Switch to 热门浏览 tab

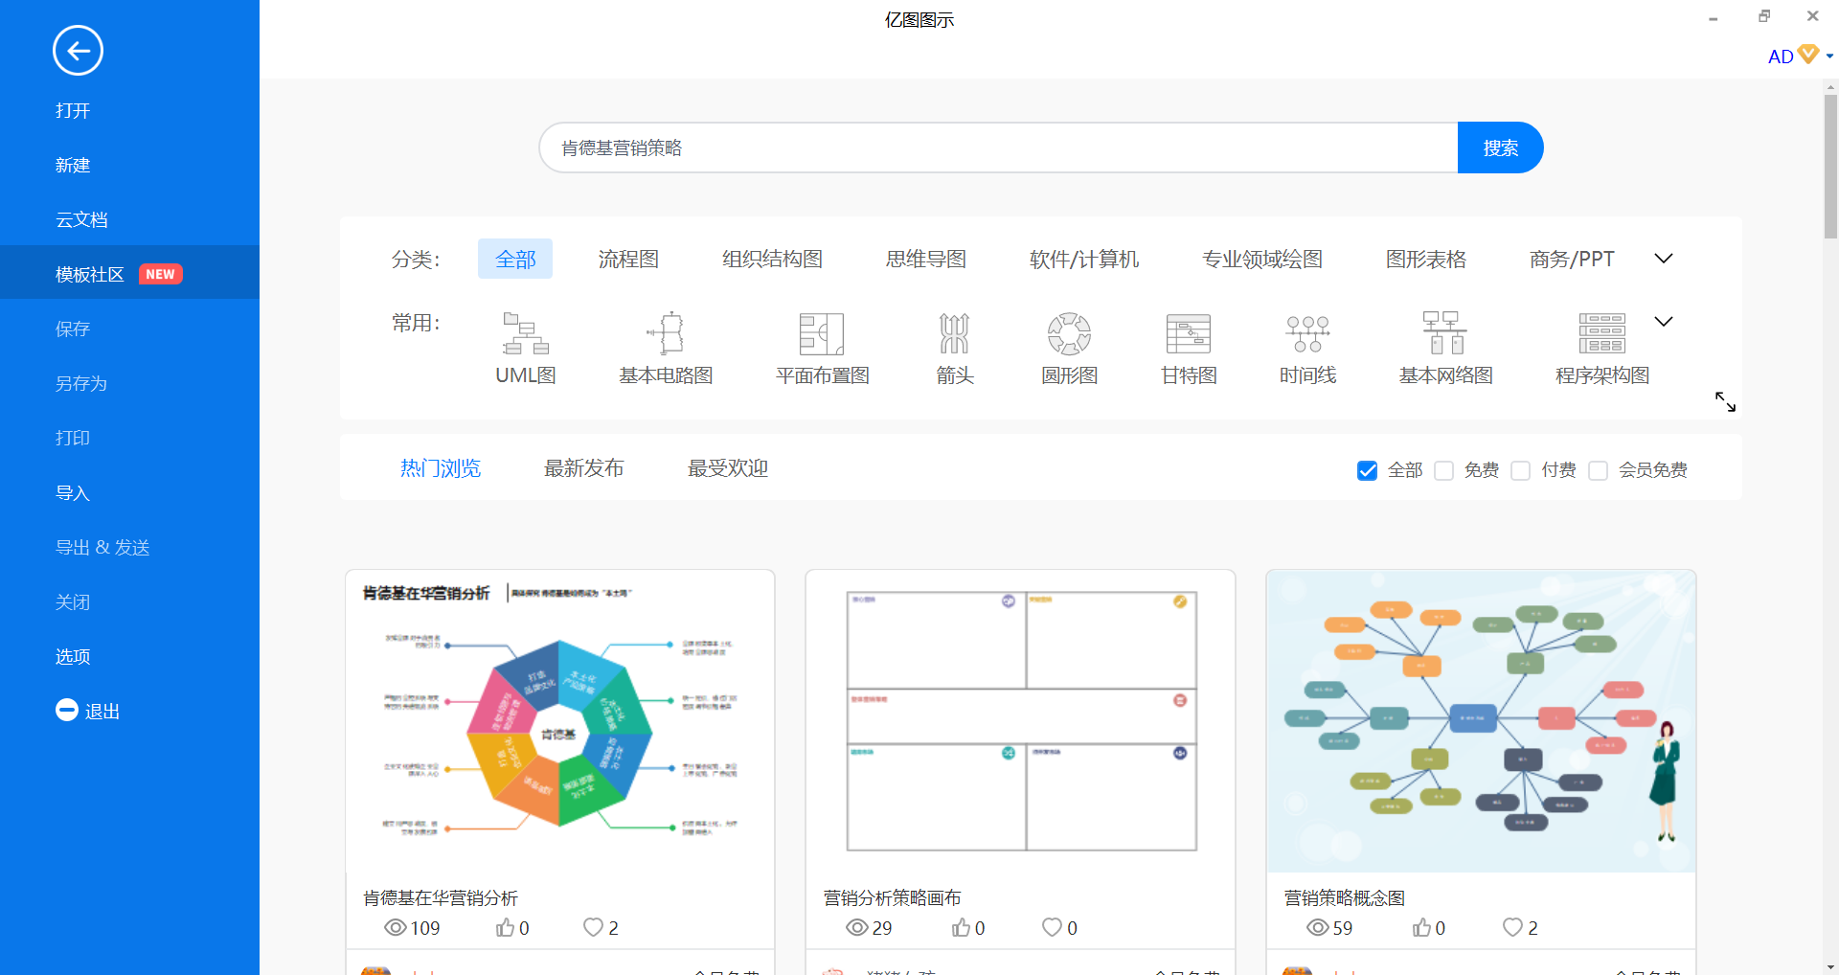click(441, 468)
